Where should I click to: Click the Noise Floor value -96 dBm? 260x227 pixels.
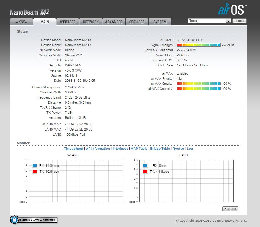[x=183, y=55]
